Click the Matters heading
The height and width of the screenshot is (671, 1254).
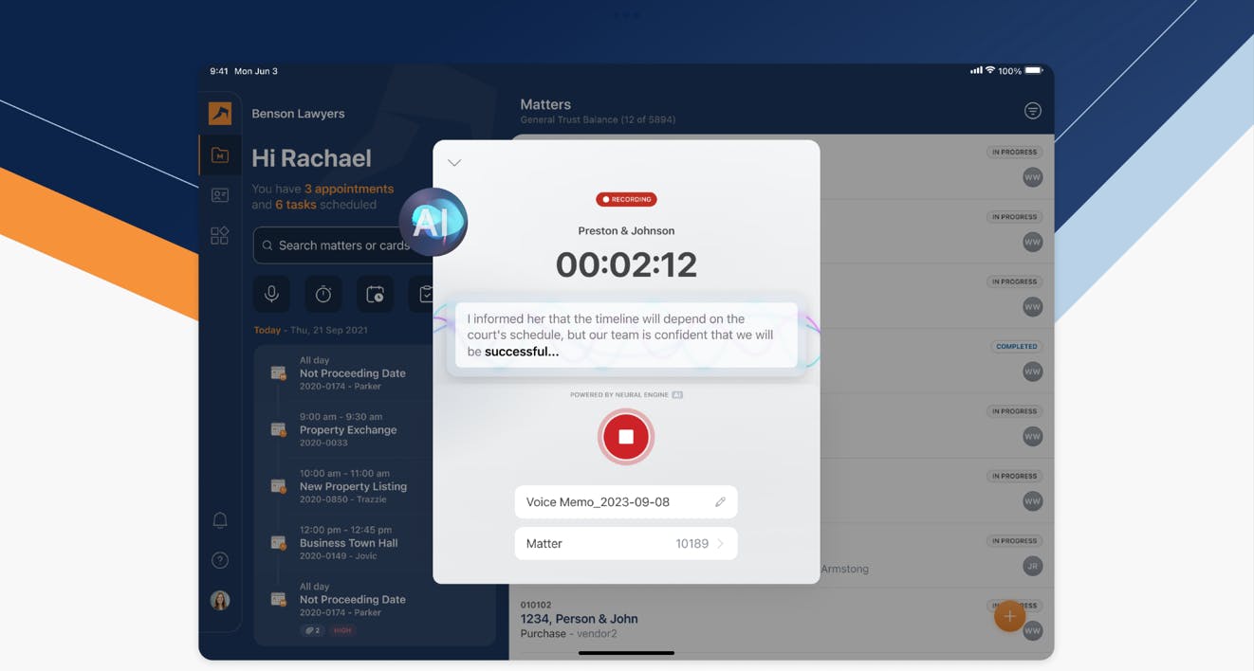tap(545, 104)
